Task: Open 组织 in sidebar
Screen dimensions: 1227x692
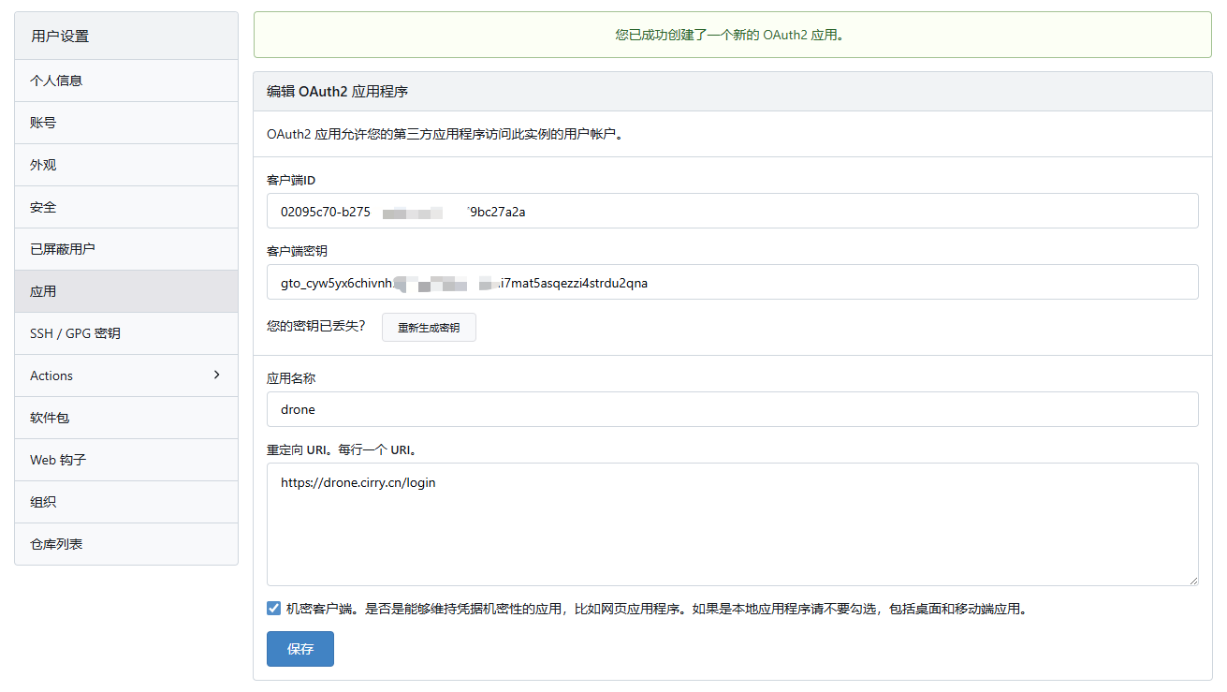Action: 43,502
